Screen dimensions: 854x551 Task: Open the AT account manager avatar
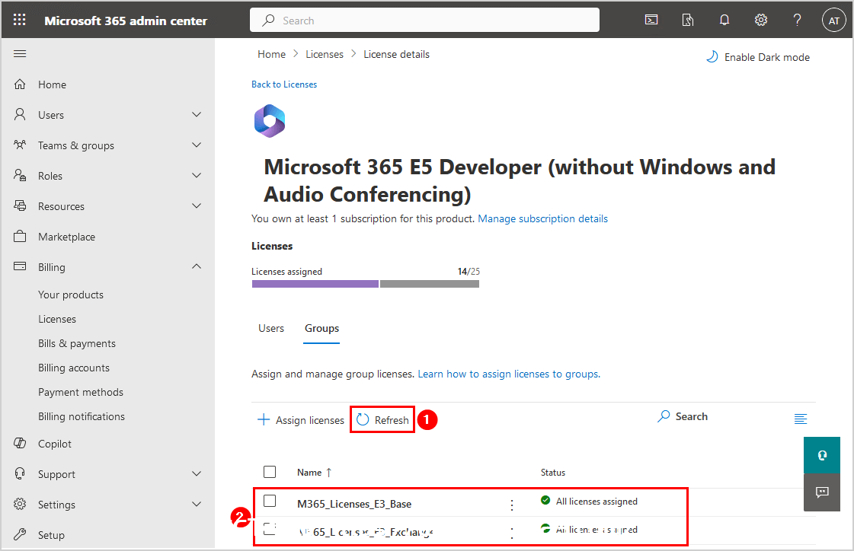pos(834,21)
